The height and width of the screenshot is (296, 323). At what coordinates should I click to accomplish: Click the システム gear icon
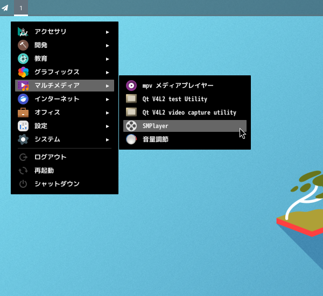point(23,139)
